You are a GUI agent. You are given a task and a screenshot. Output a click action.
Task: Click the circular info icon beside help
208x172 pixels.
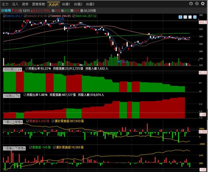tap(197, 4)
